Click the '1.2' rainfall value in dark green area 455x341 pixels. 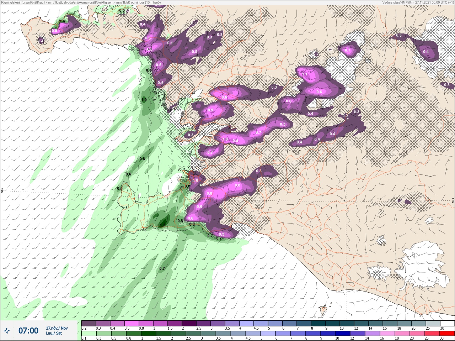tap(163, 225)
